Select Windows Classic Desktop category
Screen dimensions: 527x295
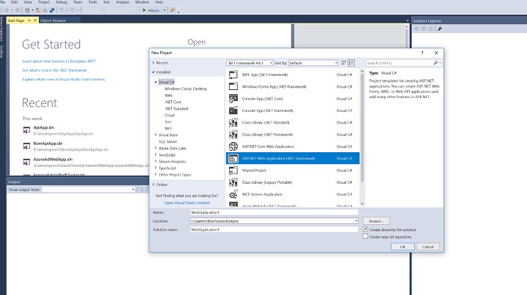[x=185, y=89]
